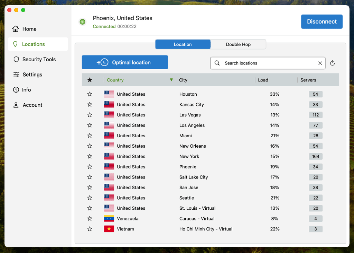
Task: Select Las Vegas in the list
Action: 190,115
